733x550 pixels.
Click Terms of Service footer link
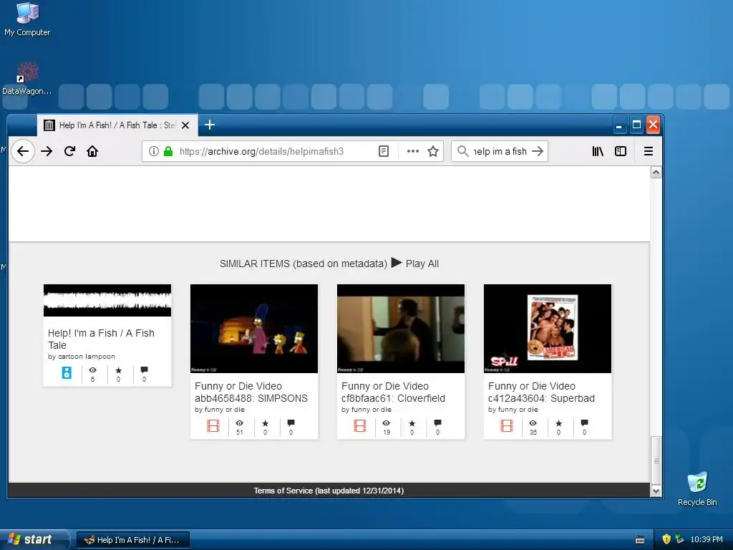(329, 491)
